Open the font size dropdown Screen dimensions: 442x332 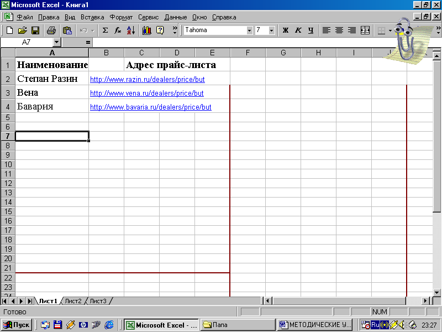[x=271, y=30]
